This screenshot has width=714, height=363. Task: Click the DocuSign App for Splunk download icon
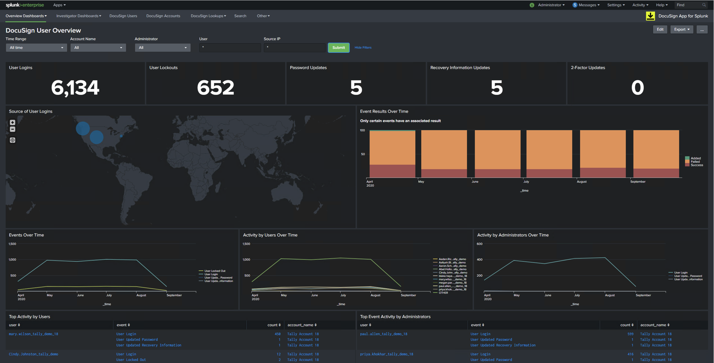(x=651, y=16)
